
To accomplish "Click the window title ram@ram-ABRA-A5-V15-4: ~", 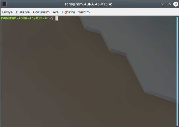I will pyautogui.click(x=90, y=4).
